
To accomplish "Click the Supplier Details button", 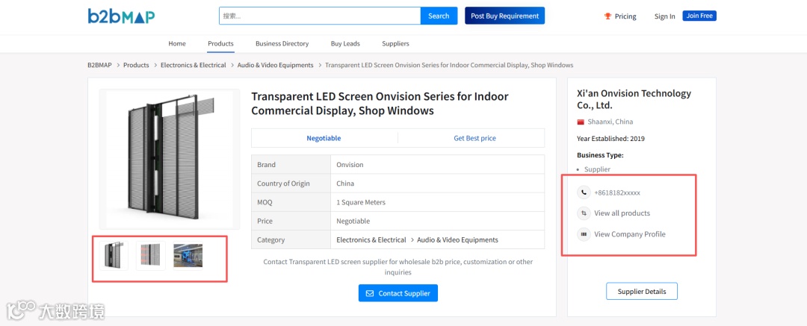I will pyautogui.click(x=642, y=291).
